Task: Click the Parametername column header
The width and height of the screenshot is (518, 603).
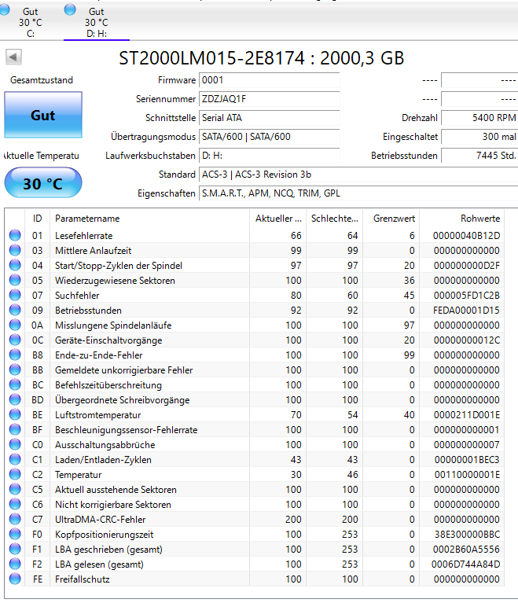Action: (149, 219)
